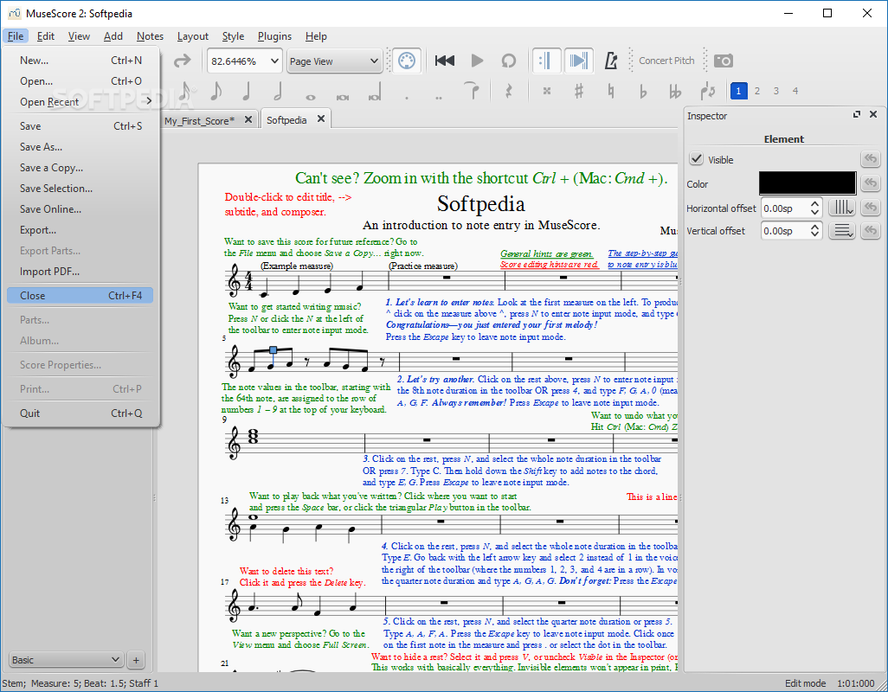Open vertical offset grid snap menu
This screenshot has height=692, width=888.
pos(842,231)
